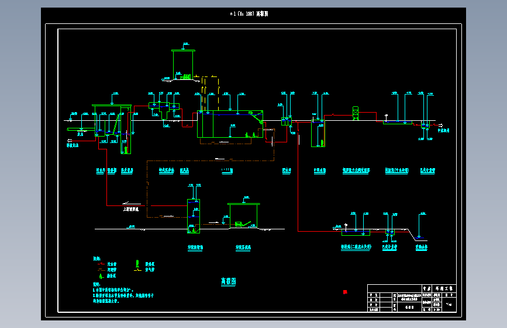Viewport: 507px width, 328px height.
Task: Select the red sewage pipe legend symbol
Action: click(x=101, y=264)
